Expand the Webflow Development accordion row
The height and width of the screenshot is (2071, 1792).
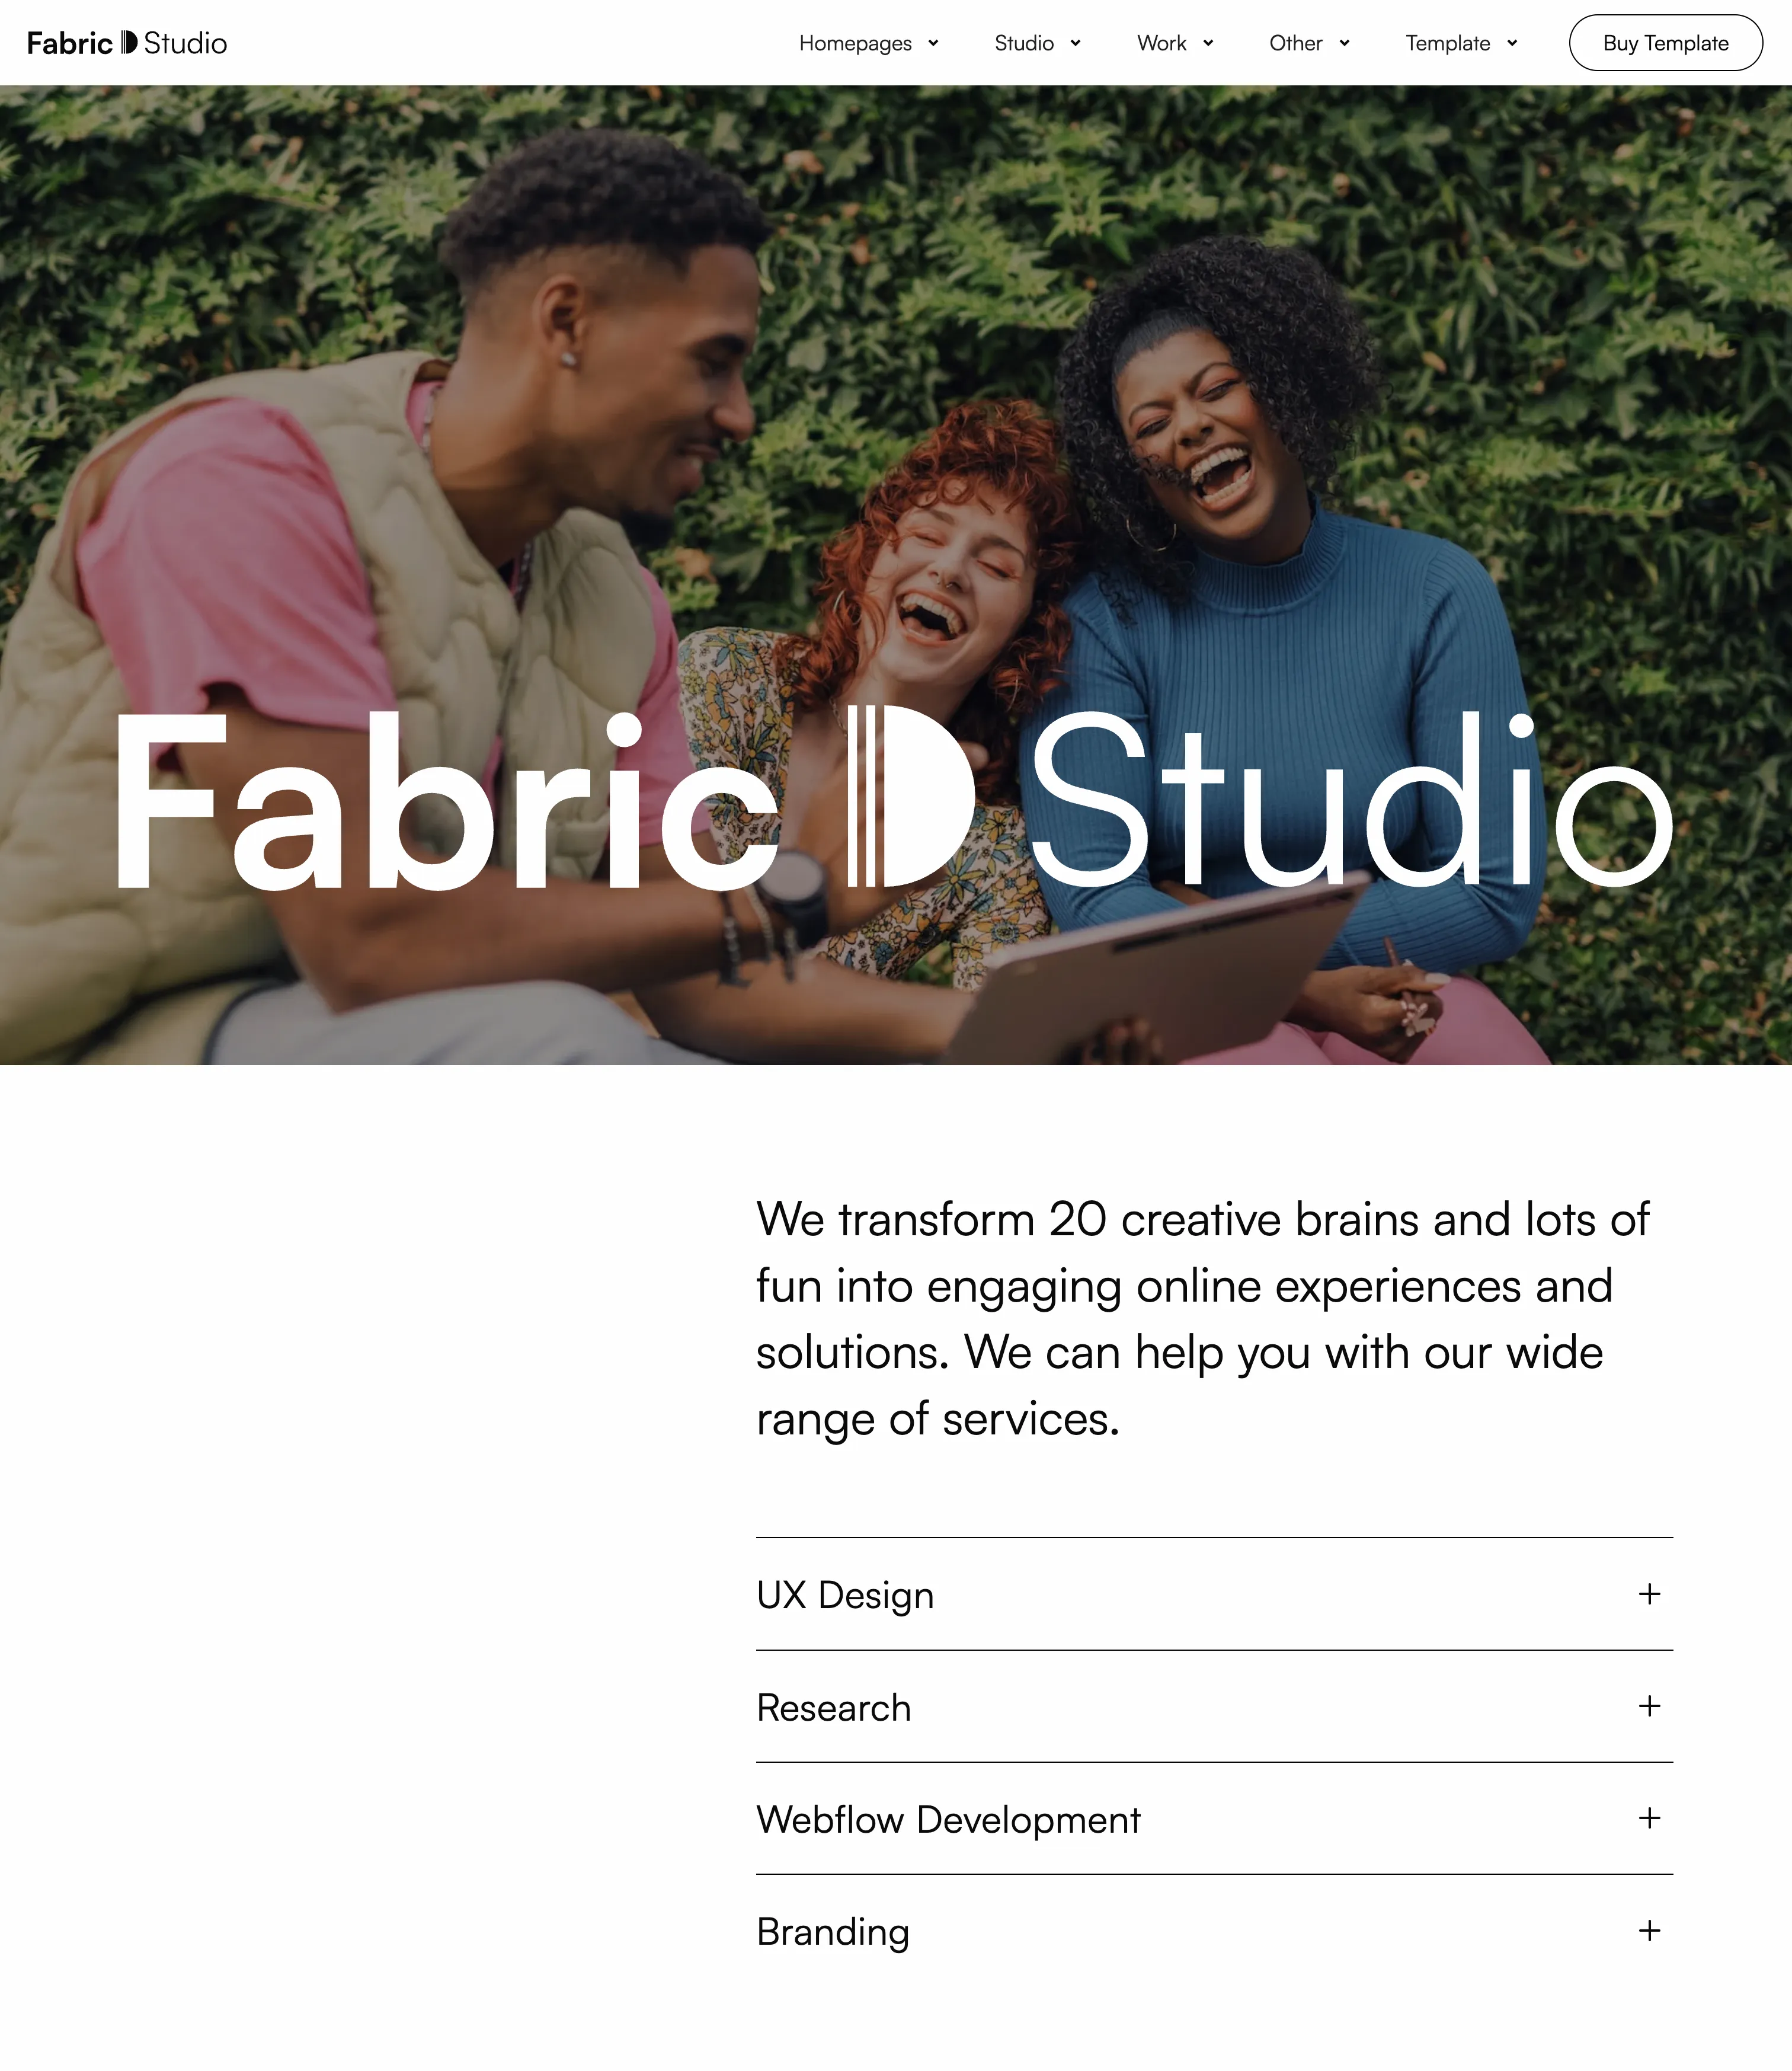pos(1214,1818)
